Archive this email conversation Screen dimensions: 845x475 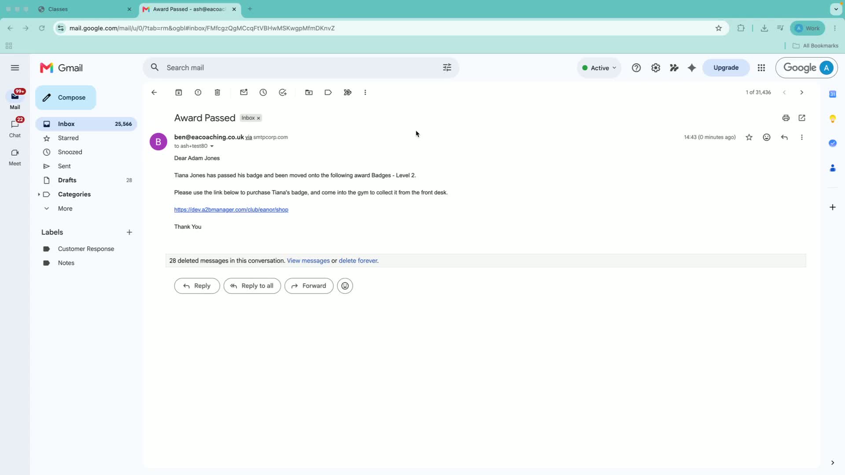pyautogui.click(x=179, y=92)
